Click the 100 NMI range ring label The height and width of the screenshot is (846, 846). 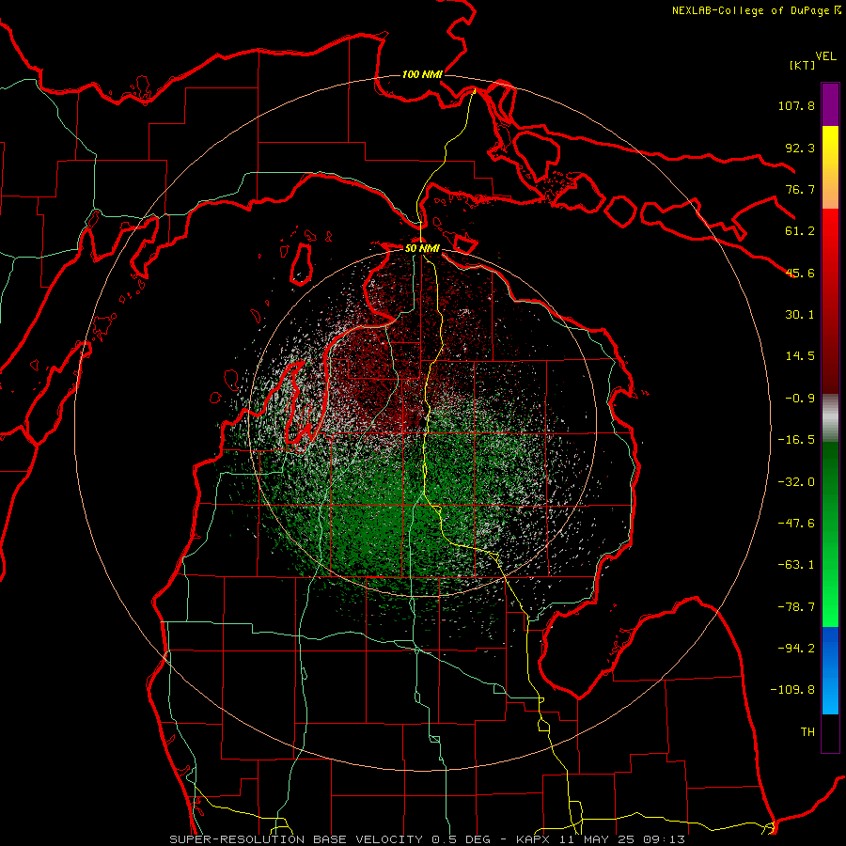(x=422, y=74)
